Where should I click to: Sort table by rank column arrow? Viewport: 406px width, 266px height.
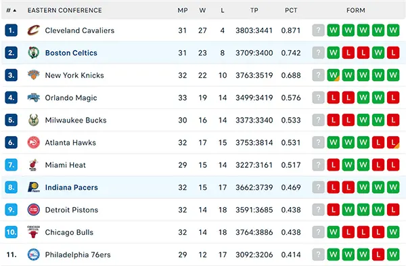[11, 10]
